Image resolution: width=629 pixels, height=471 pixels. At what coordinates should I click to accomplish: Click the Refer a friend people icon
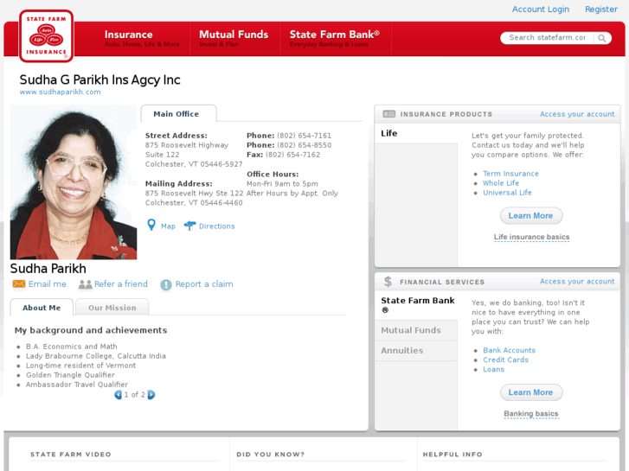coord(85,284)
